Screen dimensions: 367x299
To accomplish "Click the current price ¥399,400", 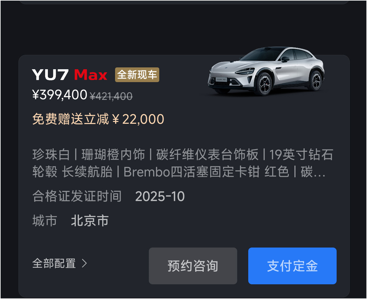I will tap(60, 95).
